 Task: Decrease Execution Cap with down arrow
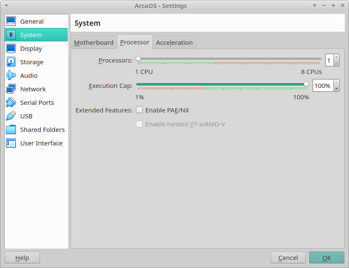tap(336, 88)
